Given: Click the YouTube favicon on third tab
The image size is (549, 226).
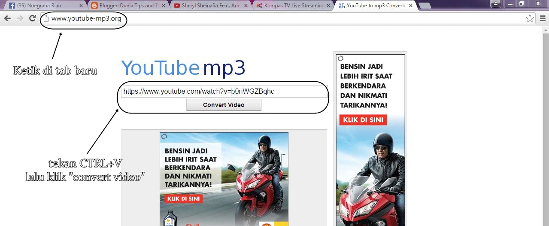Looking at the screenshot, I should coord(176,6).
